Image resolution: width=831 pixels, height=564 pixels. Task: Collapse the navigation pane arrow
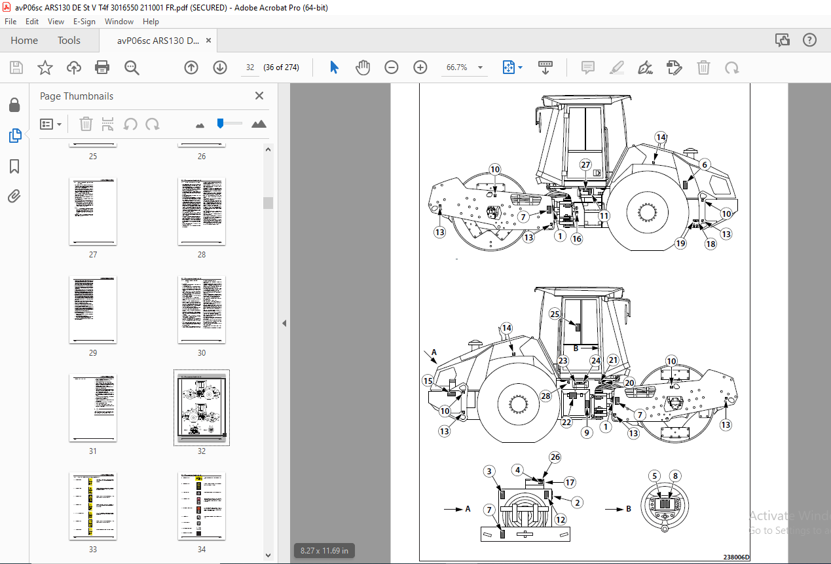284,323
